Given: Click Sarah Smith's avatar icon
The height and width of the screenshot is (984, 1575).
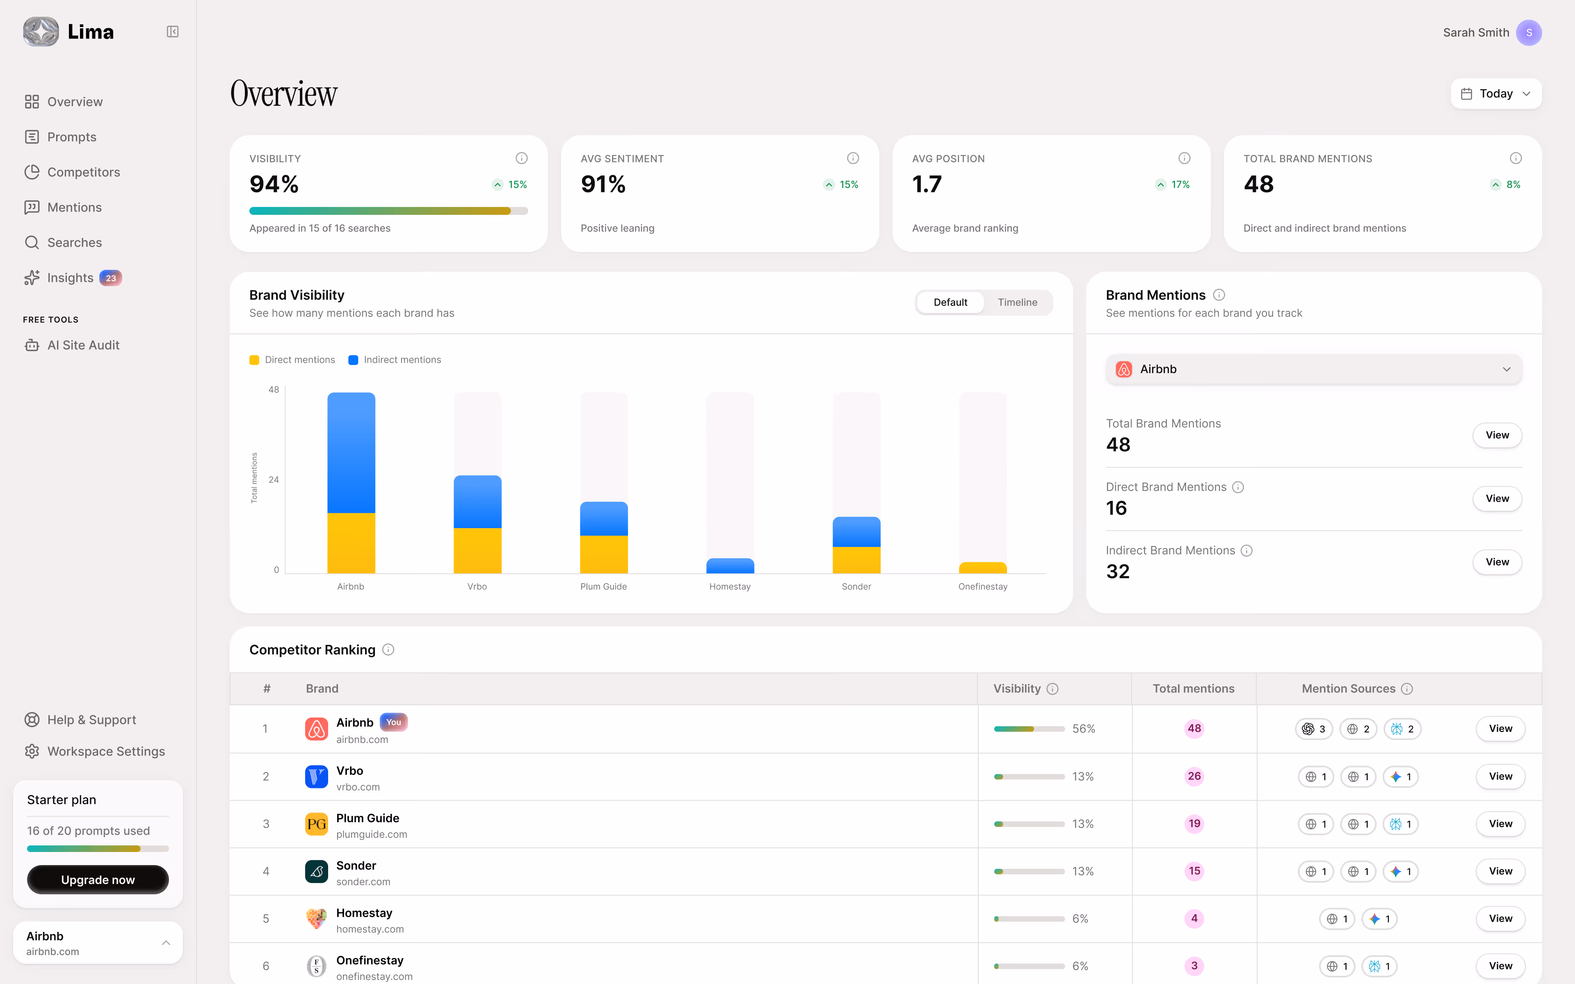Looking at the screenshot, I should pos(1528,32).
